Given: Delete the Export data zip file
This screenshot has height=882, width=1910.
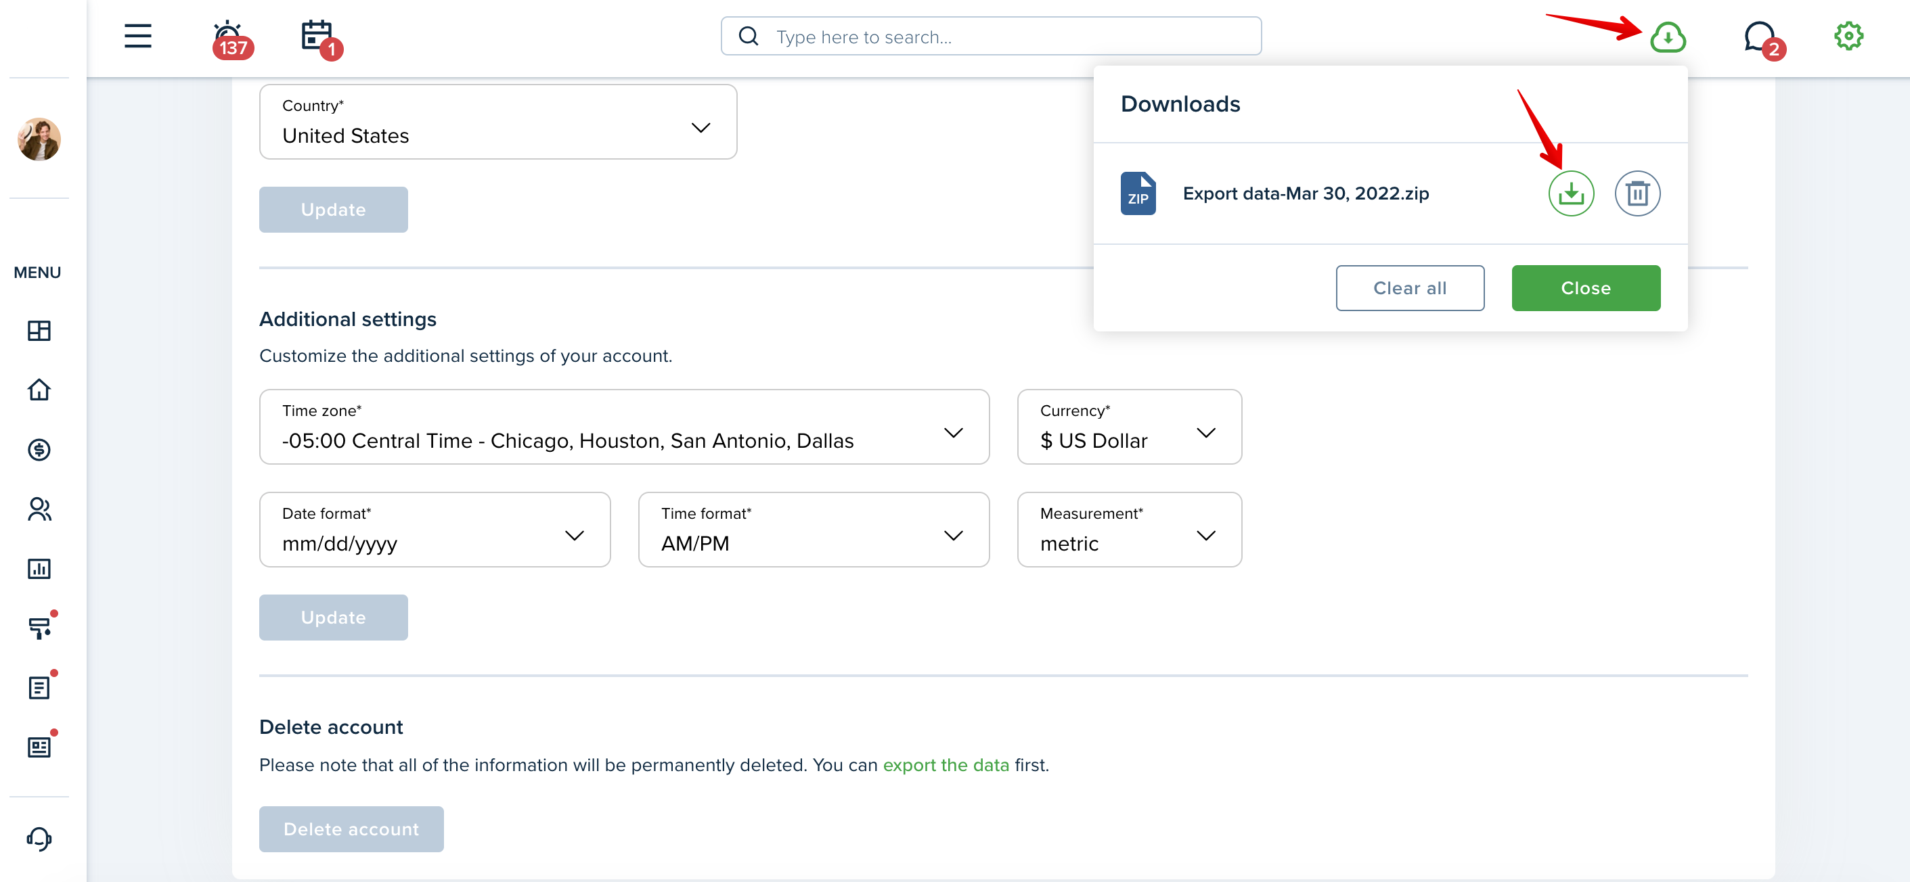Looking at the screenshot, I should [1637, 193].
